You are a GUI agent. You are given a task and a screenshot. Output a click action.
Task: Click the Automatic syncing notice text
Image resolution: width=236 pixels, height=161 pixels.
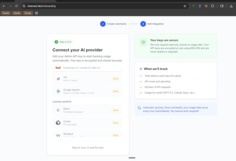(175, 109)
